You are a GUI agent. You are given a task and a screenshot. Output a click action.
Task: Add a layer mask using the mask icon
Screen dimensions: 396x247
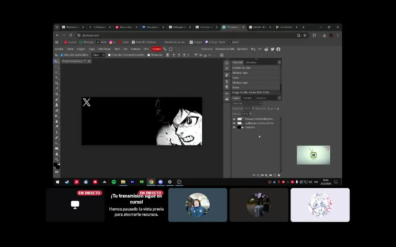point(262,175)
